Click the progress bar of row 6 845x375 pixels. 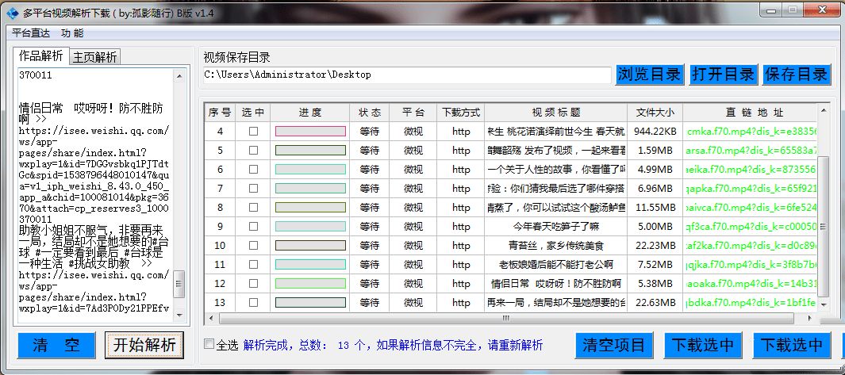(310, 169)
